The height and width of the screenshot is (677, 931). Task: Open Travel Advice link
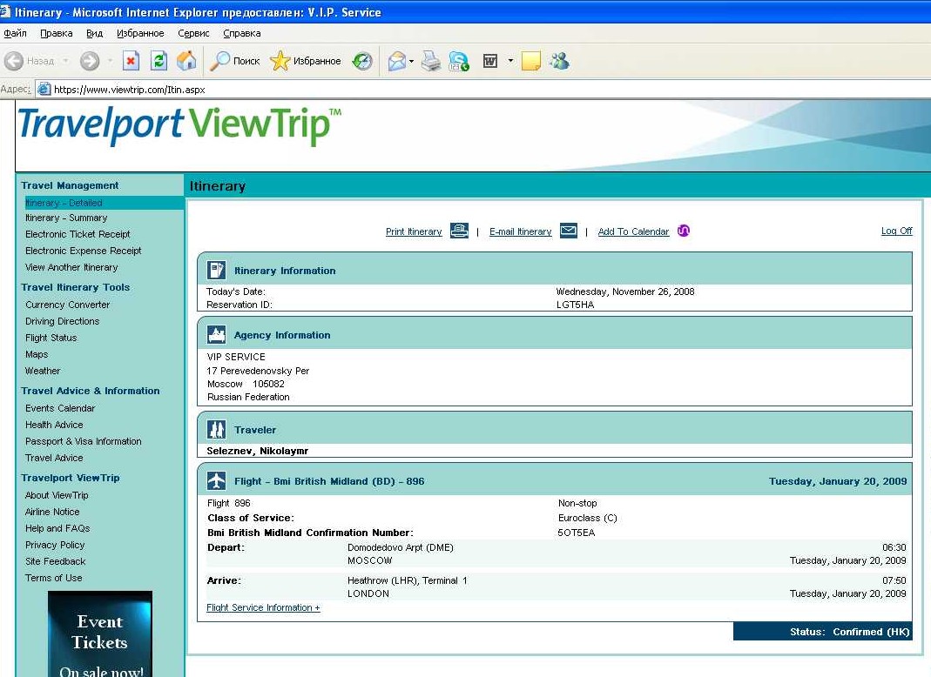pos(54,458)
